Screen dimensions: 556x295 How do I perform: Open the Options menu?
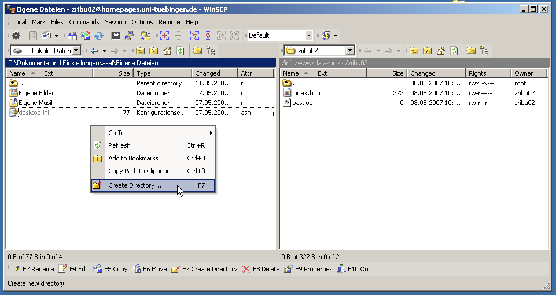142,22
